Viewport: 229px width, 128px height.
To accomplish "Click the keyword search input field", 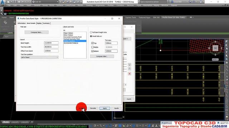I will click(x=153, y=2).
